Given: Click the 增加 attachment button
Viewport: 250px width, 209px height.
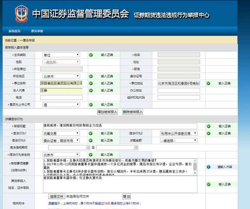Looking at the screenshot, I should [x=126, y=196].
